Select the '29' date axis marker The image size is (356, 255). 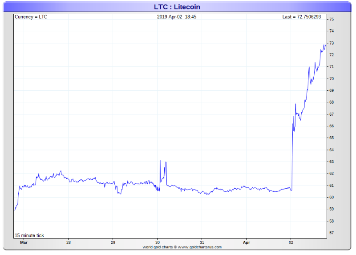(x=113, y=243)
